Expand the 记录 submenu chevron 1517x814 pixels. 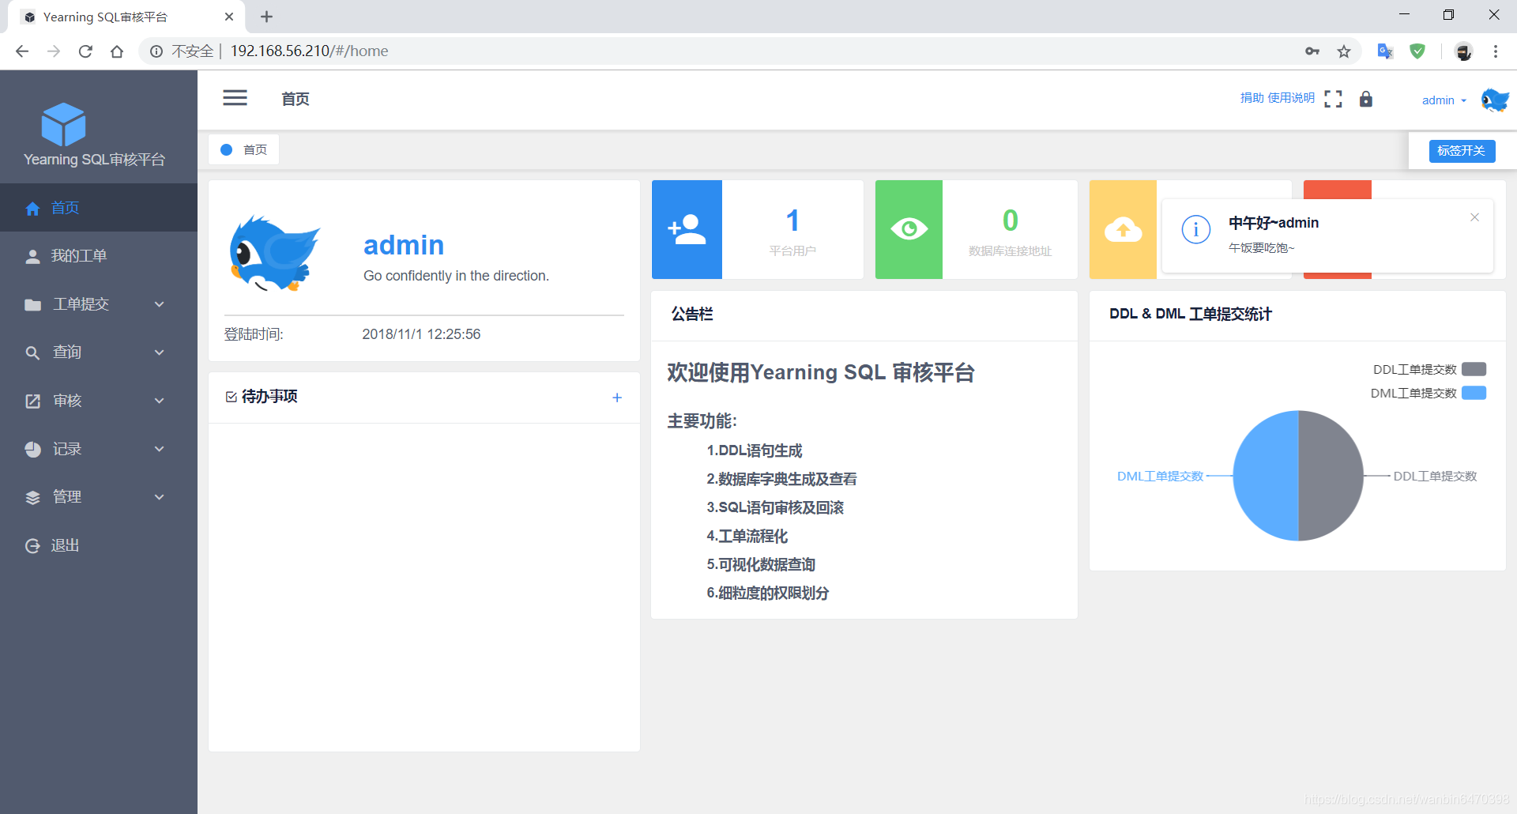160,449
